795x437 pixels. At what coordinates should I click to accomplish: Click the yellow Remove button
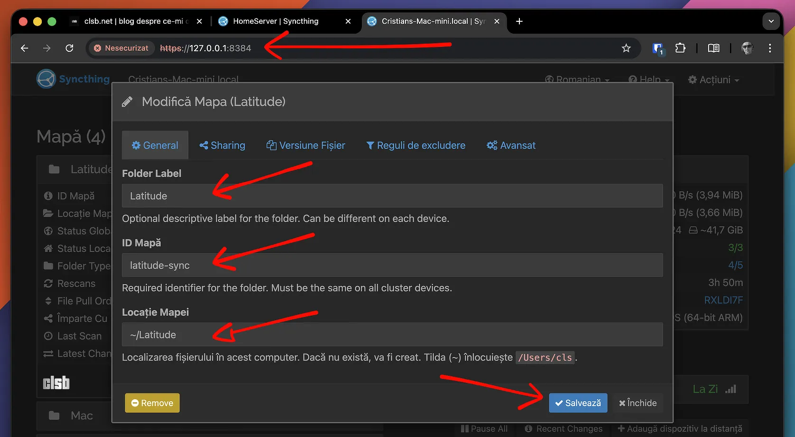click(152, 403)
